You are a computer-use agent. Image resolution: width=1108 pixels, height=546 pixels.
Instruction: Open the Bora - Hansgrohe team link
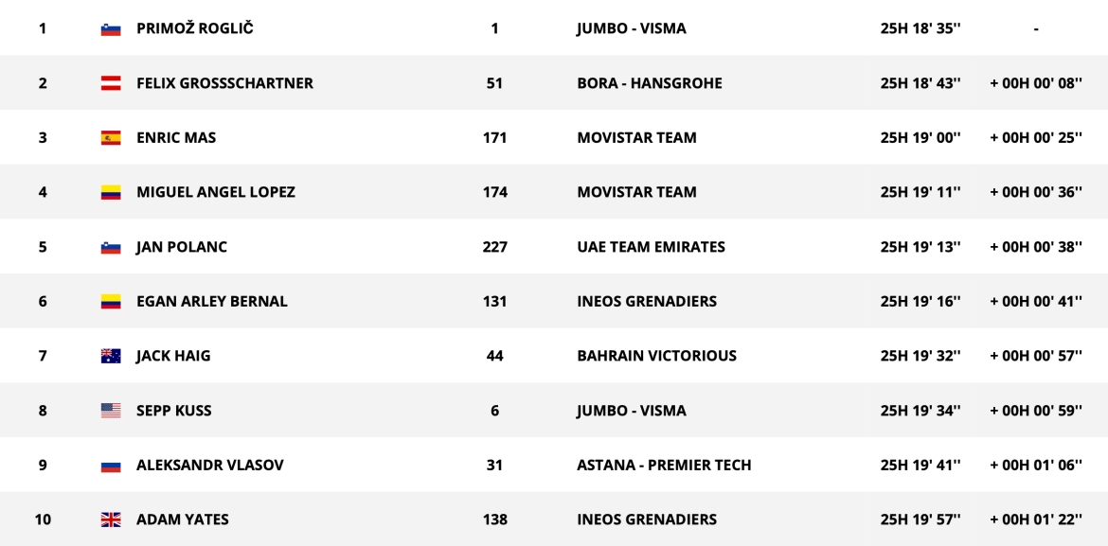point(649,83)
